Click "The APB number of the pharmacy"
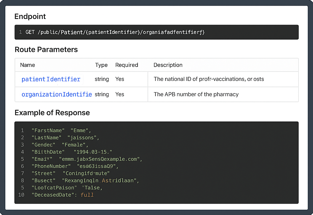Screen dimensions: 313x215 point(196,94)
